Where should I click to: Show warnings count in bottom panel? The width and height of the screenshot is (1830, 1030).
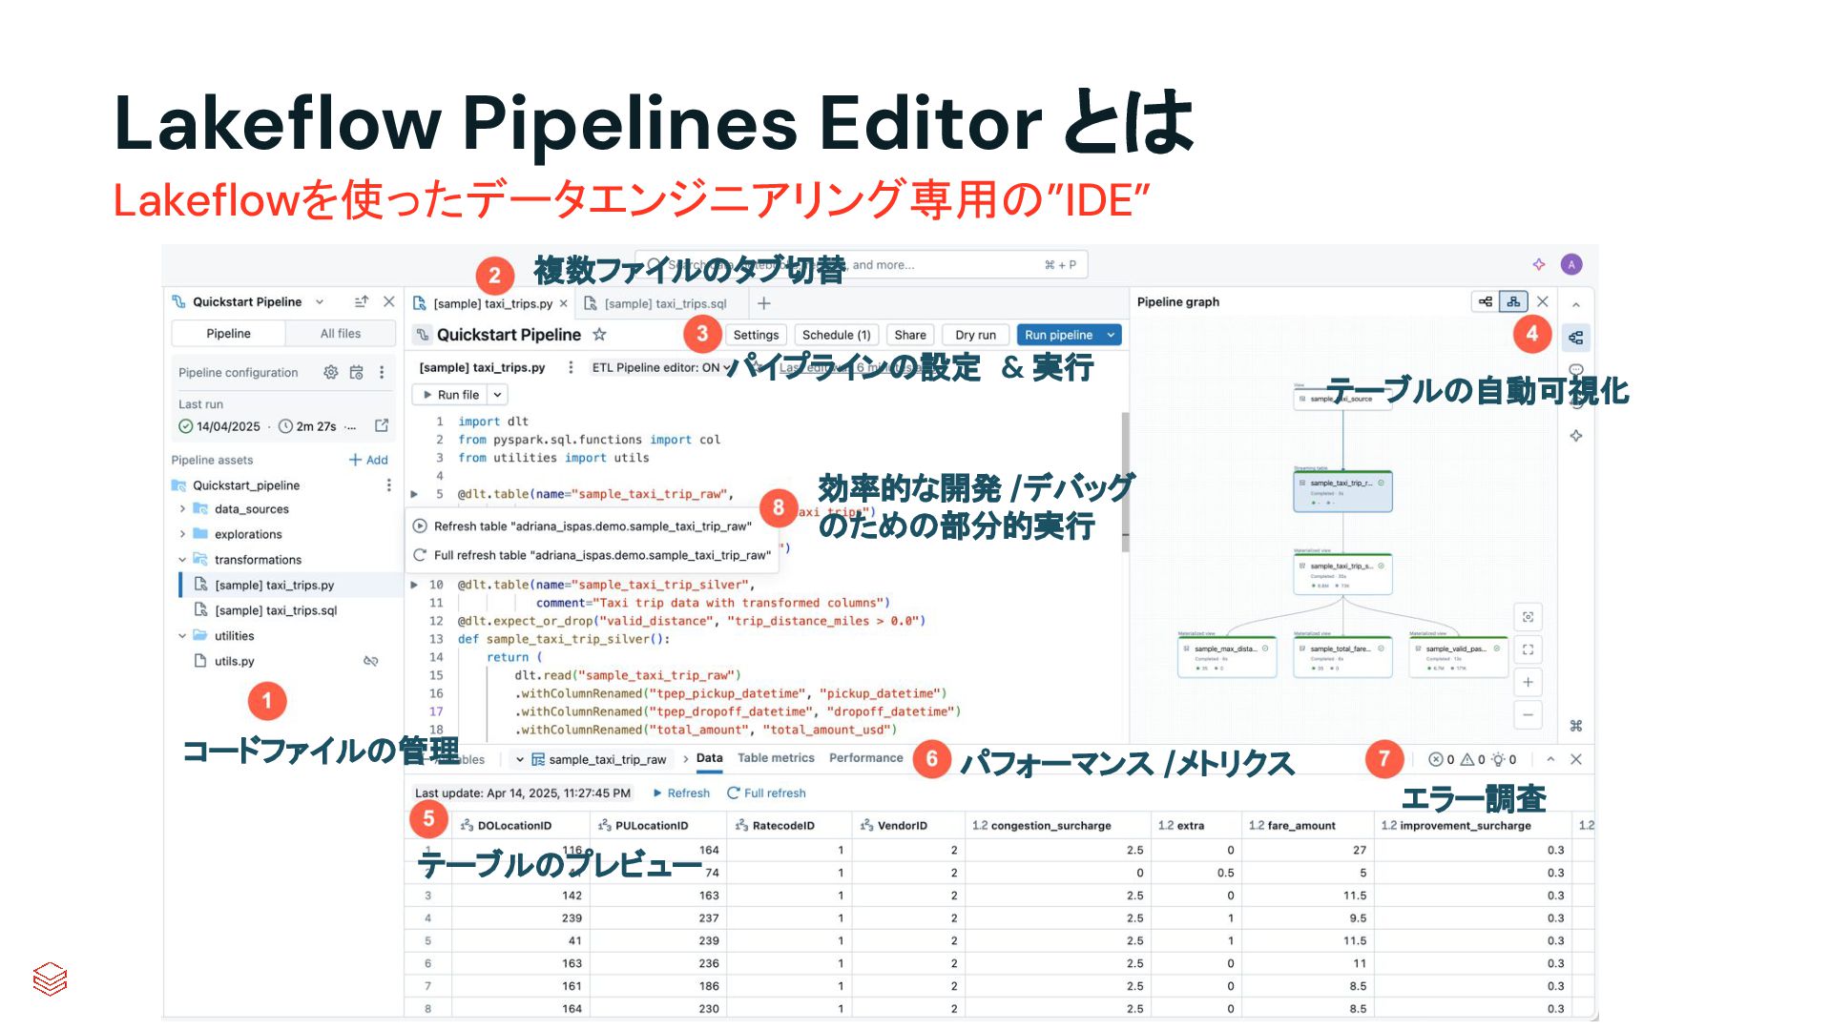1473,760
